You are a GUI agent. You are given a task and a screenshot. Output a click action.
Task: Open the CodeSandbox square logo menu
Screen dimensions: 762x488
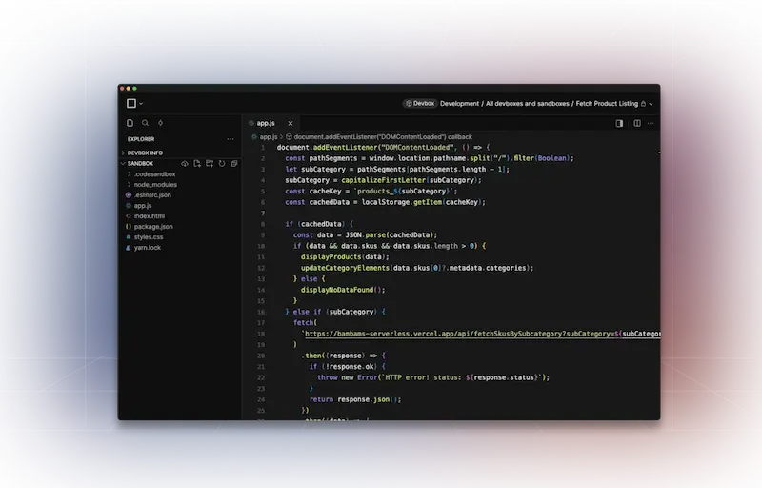[x=131, y=103]
